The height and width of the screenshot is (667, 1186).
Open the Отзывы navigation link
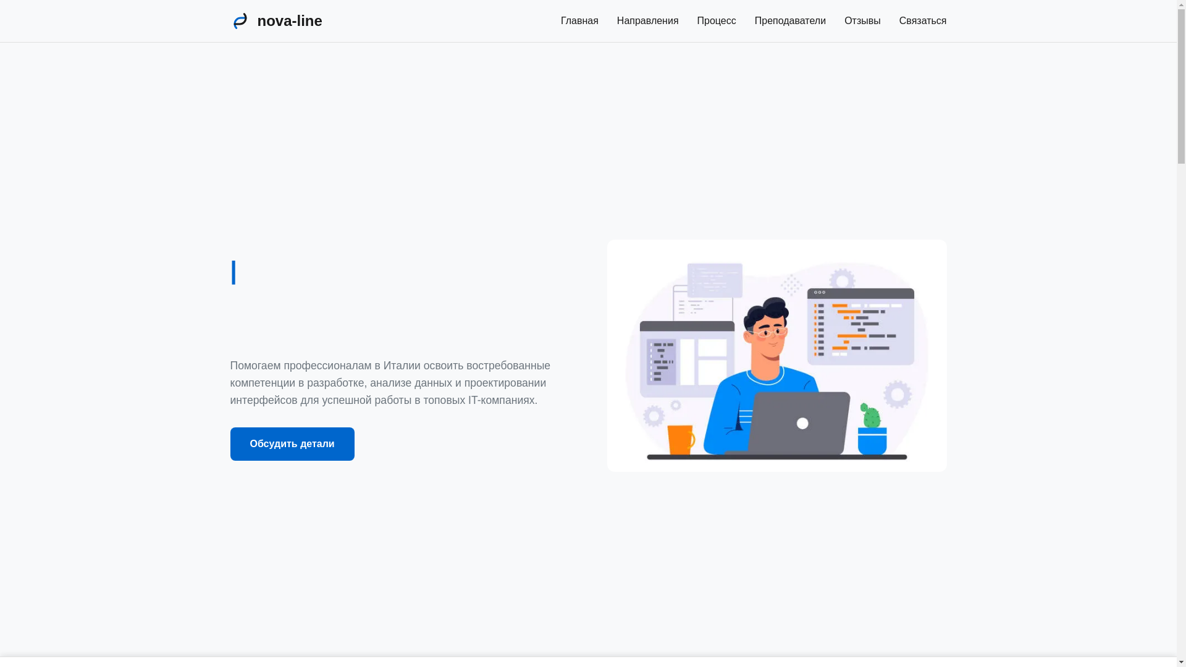coord(862,21)
